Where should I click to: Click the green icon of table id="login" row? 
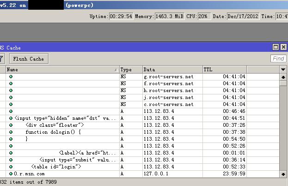(11, 167)
